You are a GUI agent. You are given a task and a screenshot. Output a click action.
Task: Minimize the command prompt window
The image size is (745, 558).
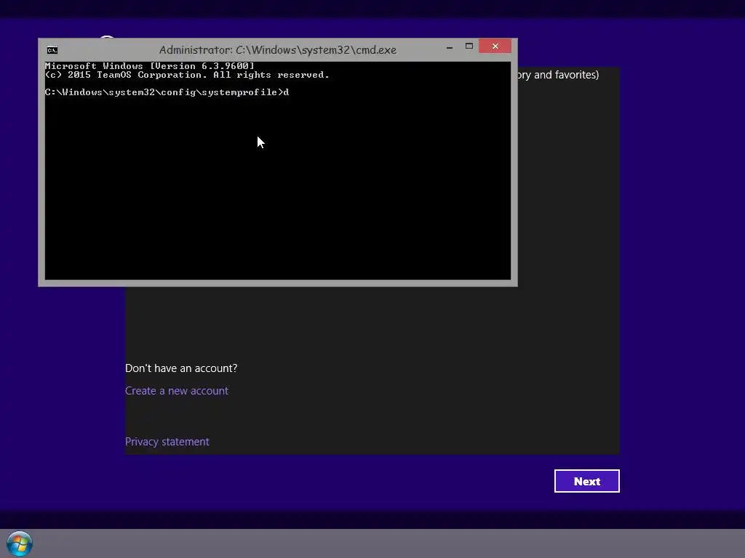450,47
